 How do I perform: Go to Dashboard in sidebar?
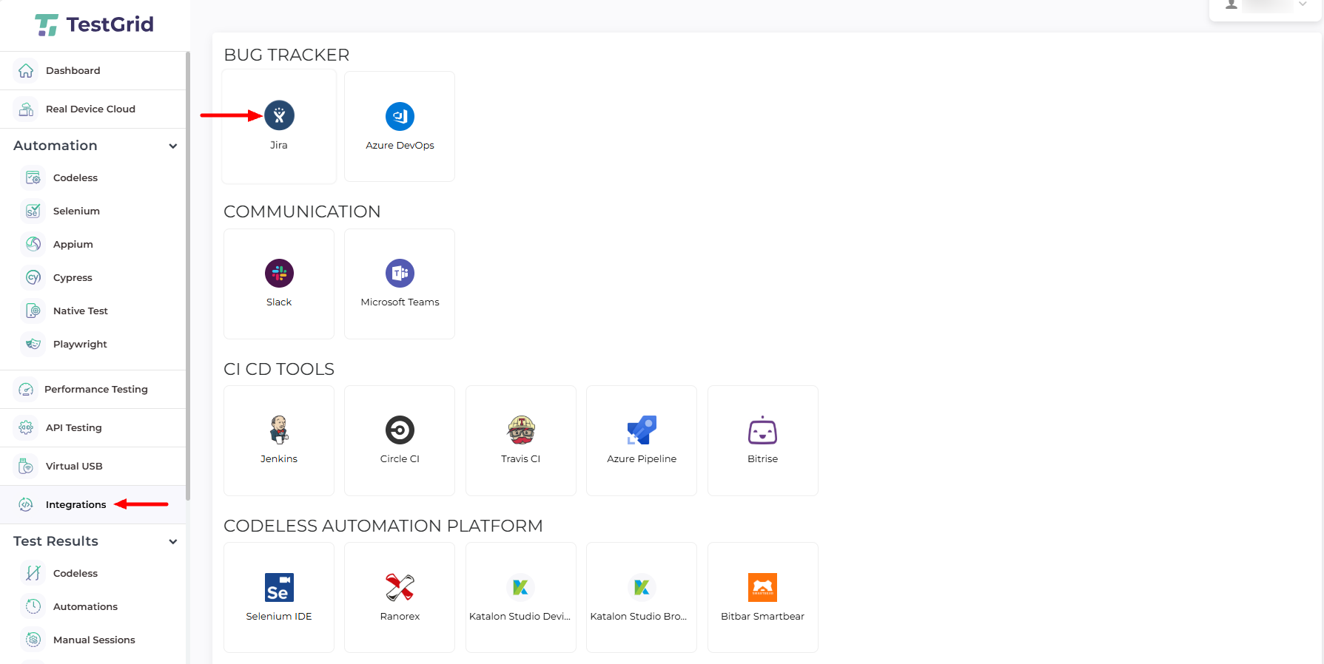[x=73, y=71]
